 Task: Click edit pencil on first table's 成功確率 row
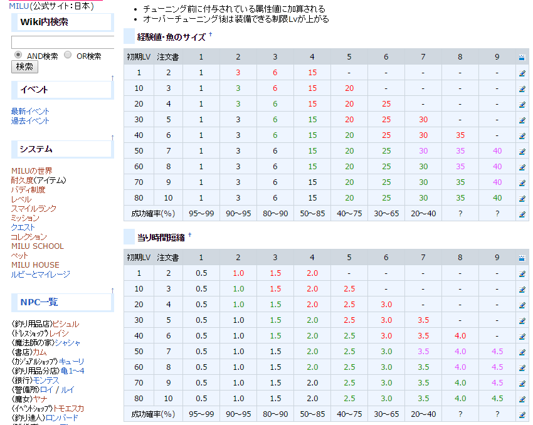[x=522, y=214]
